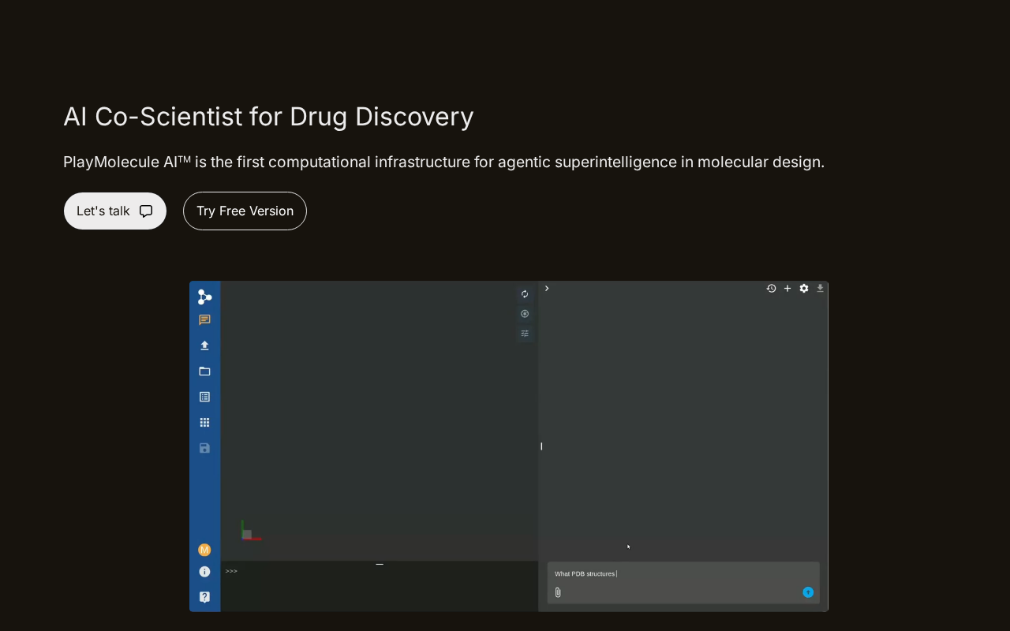Refresh the 3D viewer with rotate icon
Image resolution: width=1010 pixels, height=631 pixels.
525,294
